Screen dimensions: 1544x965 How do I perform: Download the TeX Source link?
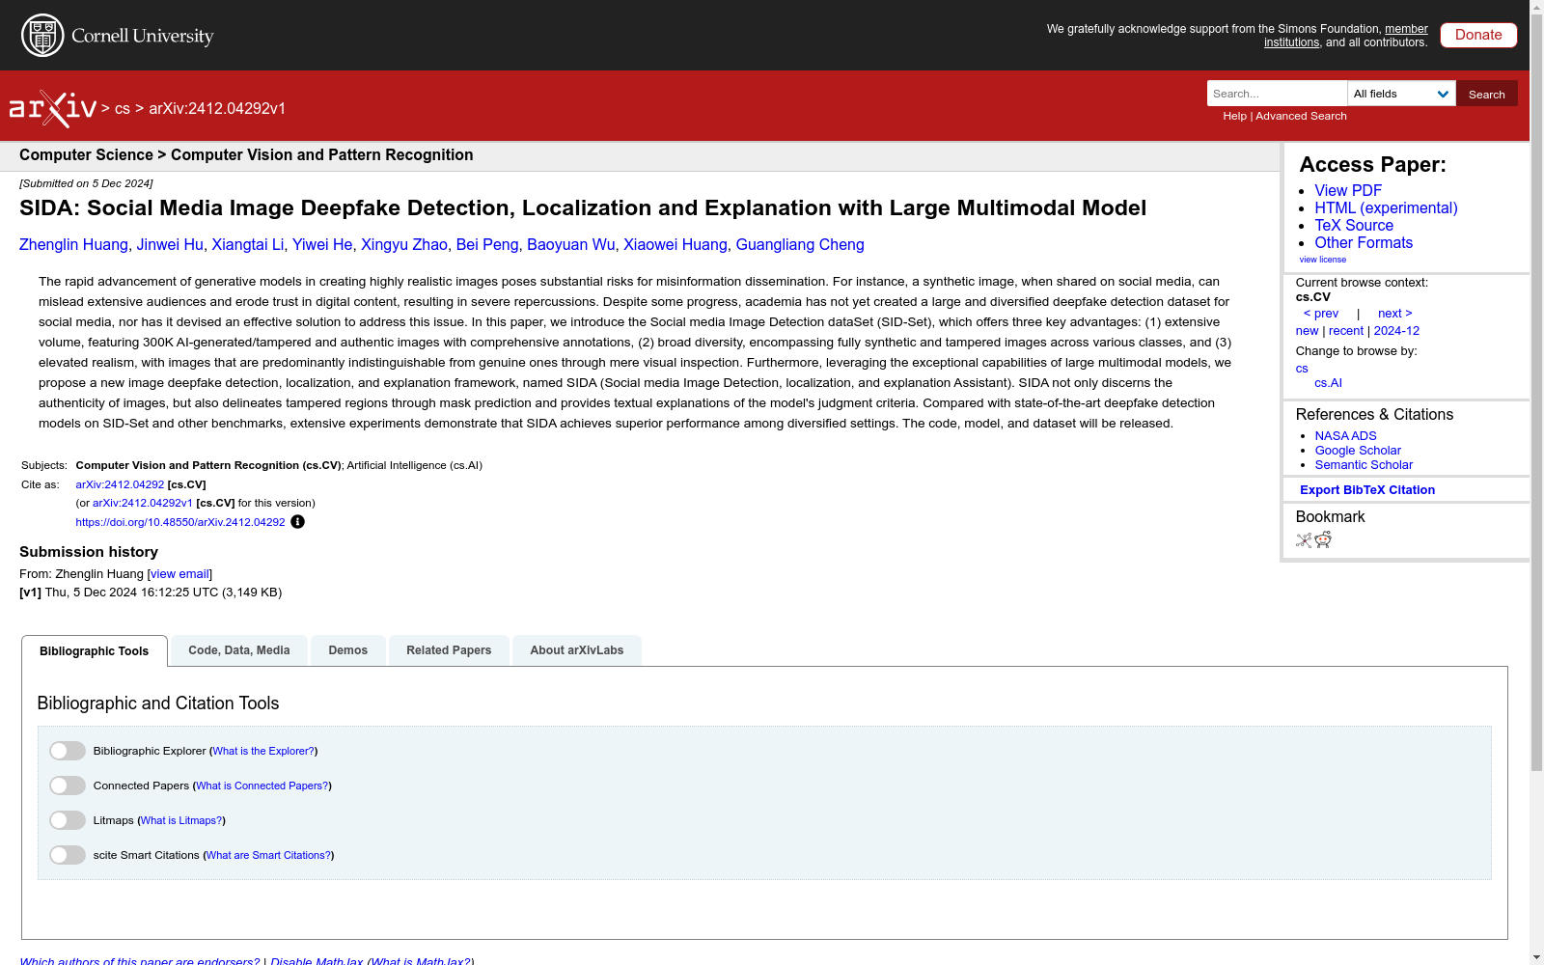pyautogui.click(x=1354, y=226)
